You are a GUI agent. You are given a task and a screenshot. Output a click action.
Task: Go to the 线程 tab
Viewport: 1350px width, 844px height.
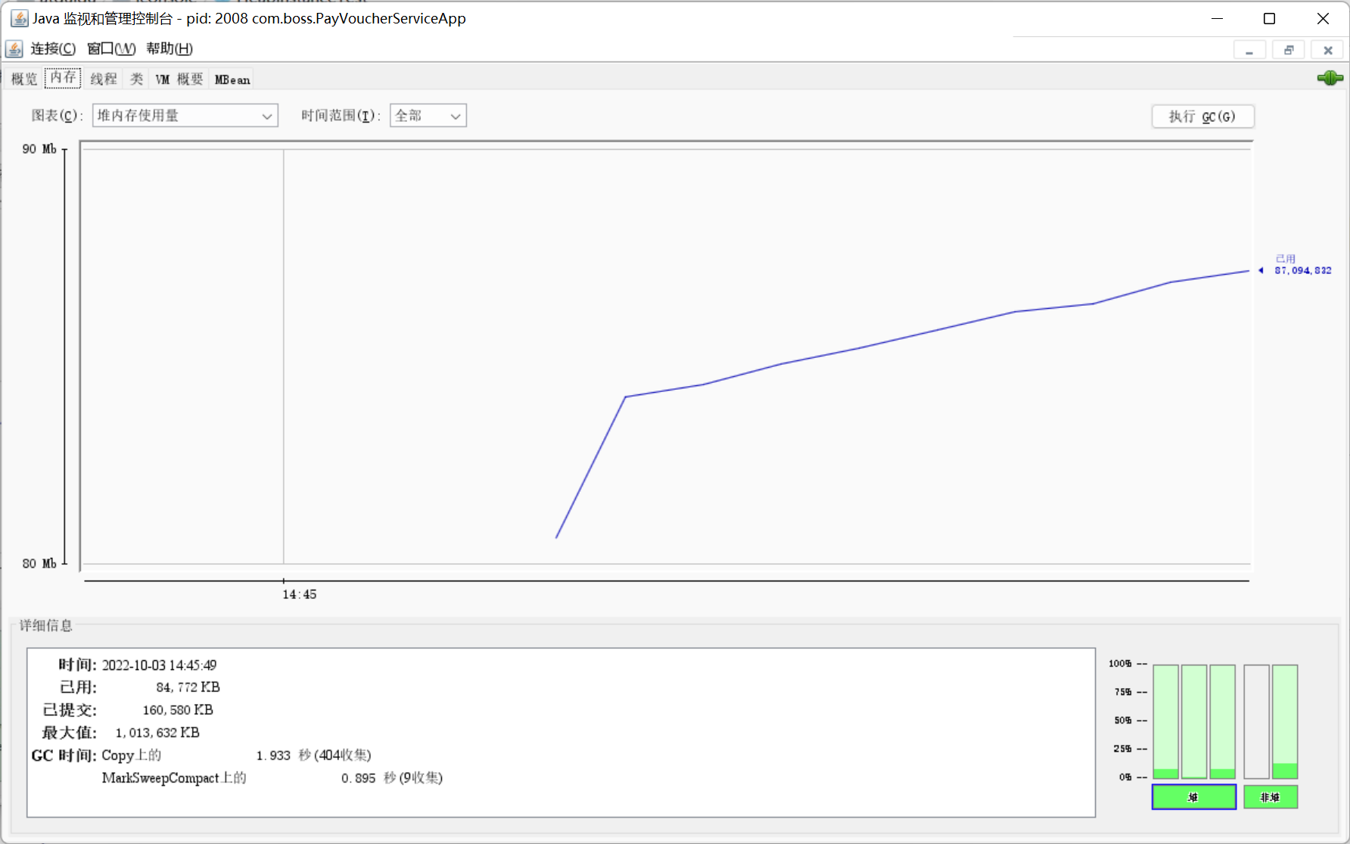click(104, 79)
